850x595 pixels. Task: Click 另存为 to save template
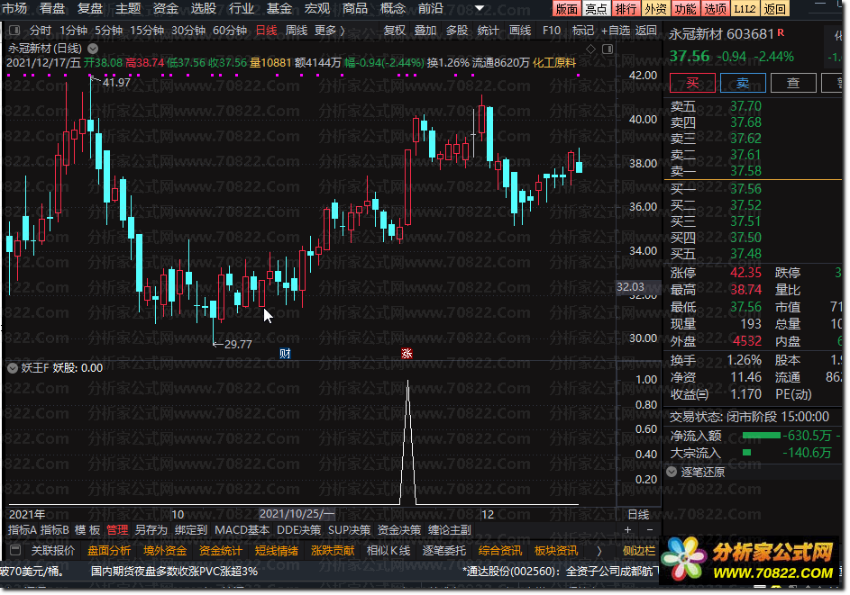151,530
